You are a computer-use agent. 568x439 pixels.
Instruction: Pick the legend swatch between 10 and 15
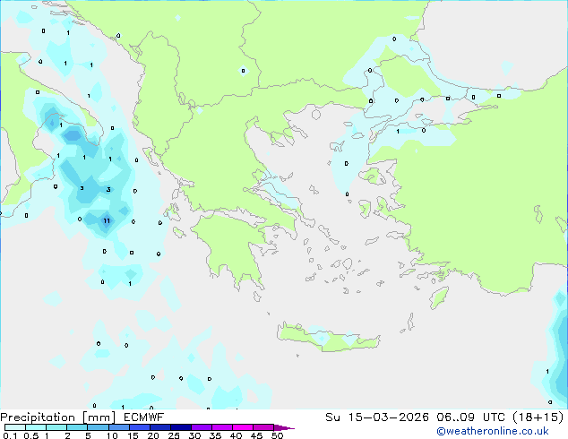(118, 427)
